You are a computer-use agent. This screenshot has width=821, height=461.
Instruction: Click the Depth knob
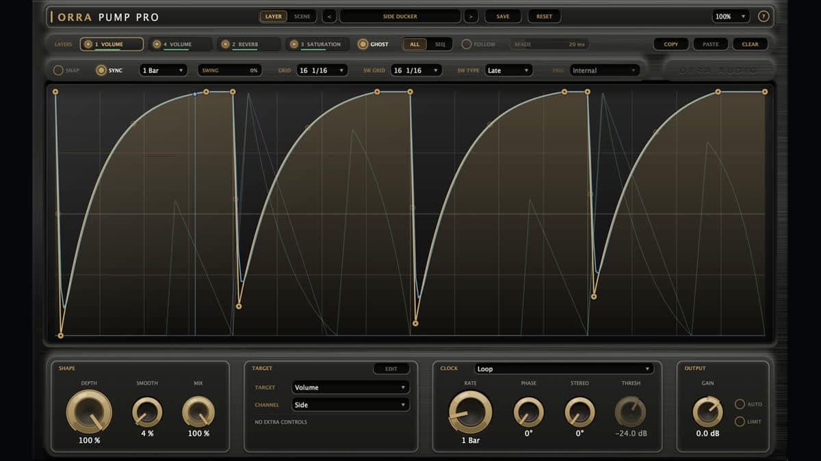(x=89, y=413)
